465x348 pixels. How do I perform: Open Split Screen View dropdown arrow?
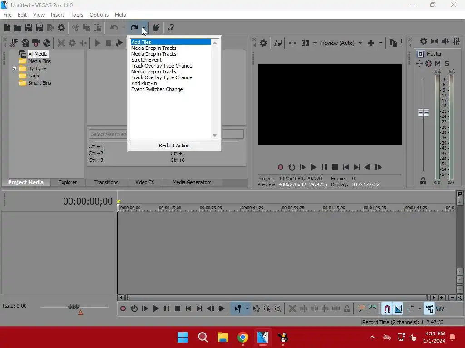pyautogui.click(x=315, y=43)
